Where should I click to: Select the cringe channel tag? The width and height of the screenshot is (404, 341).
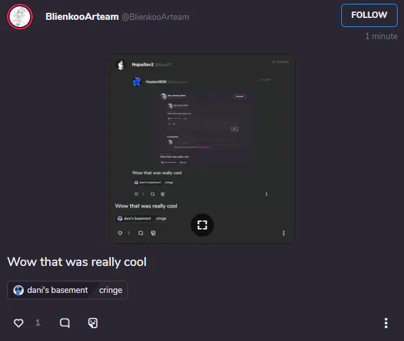point(111,290)
